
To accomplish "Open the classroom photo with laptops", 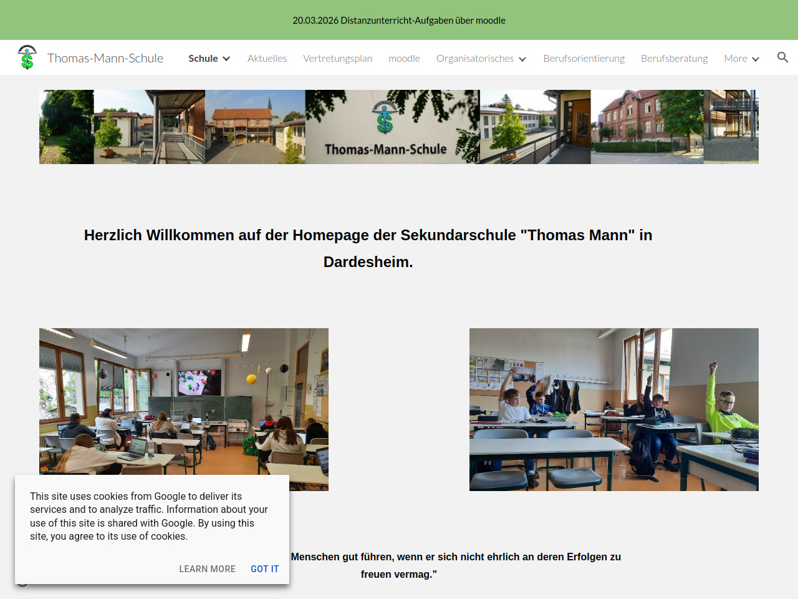I will click(184, 399).
